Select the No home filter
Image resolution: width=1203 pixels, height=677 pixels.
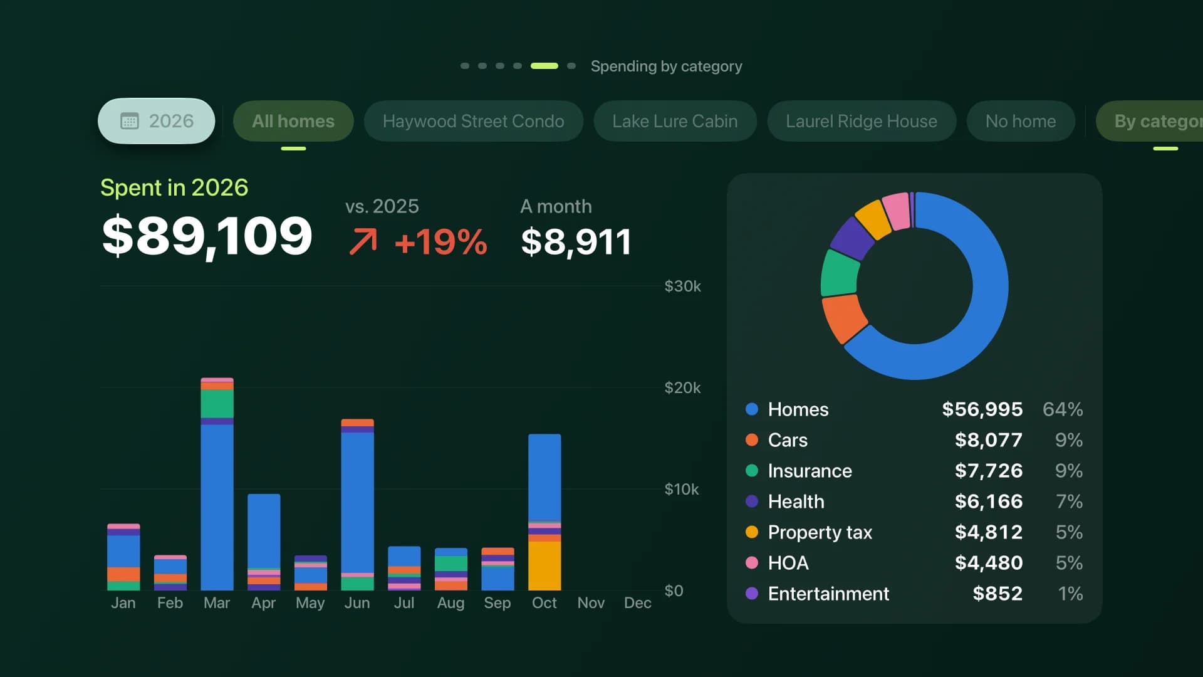click(x=1021, y=121)
